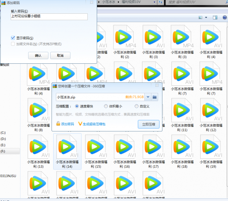This screenshot has width=228, height=201.
Task: Open drive (E:) in navigation pane
Action: (x=3, y=145)
